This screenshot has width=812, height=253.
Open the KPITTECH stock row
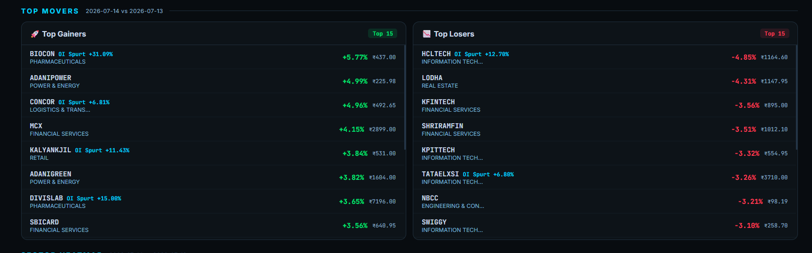point(605,153)
